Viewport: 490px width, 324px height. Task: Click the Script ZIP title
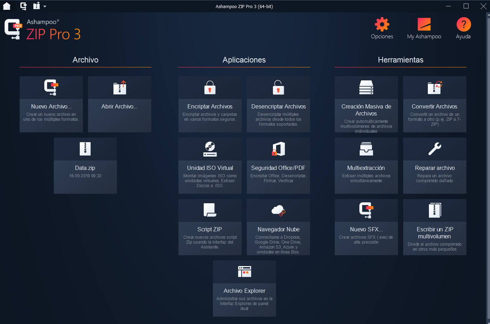pos(210,229)
